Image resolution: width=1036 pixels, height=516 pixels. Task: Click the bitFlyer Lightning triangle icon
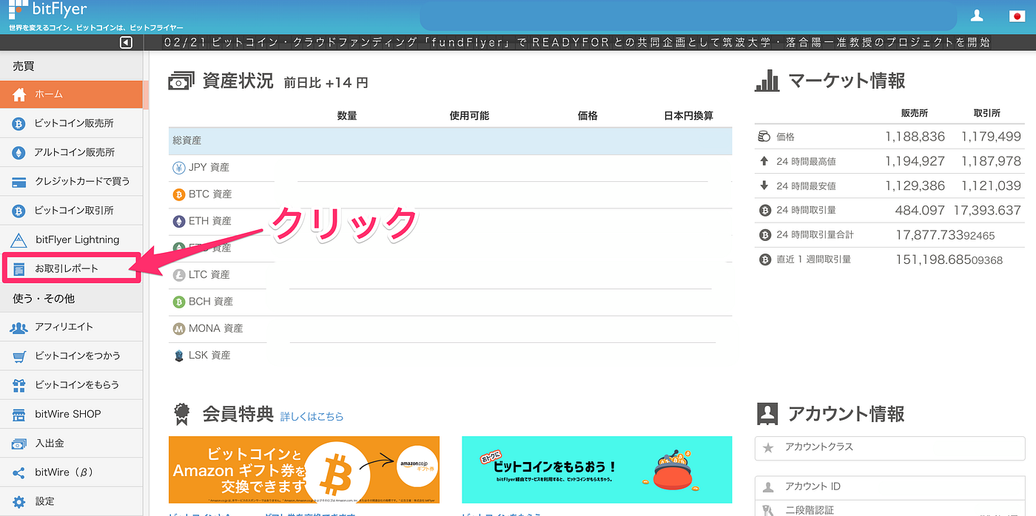tap(19, 240)
